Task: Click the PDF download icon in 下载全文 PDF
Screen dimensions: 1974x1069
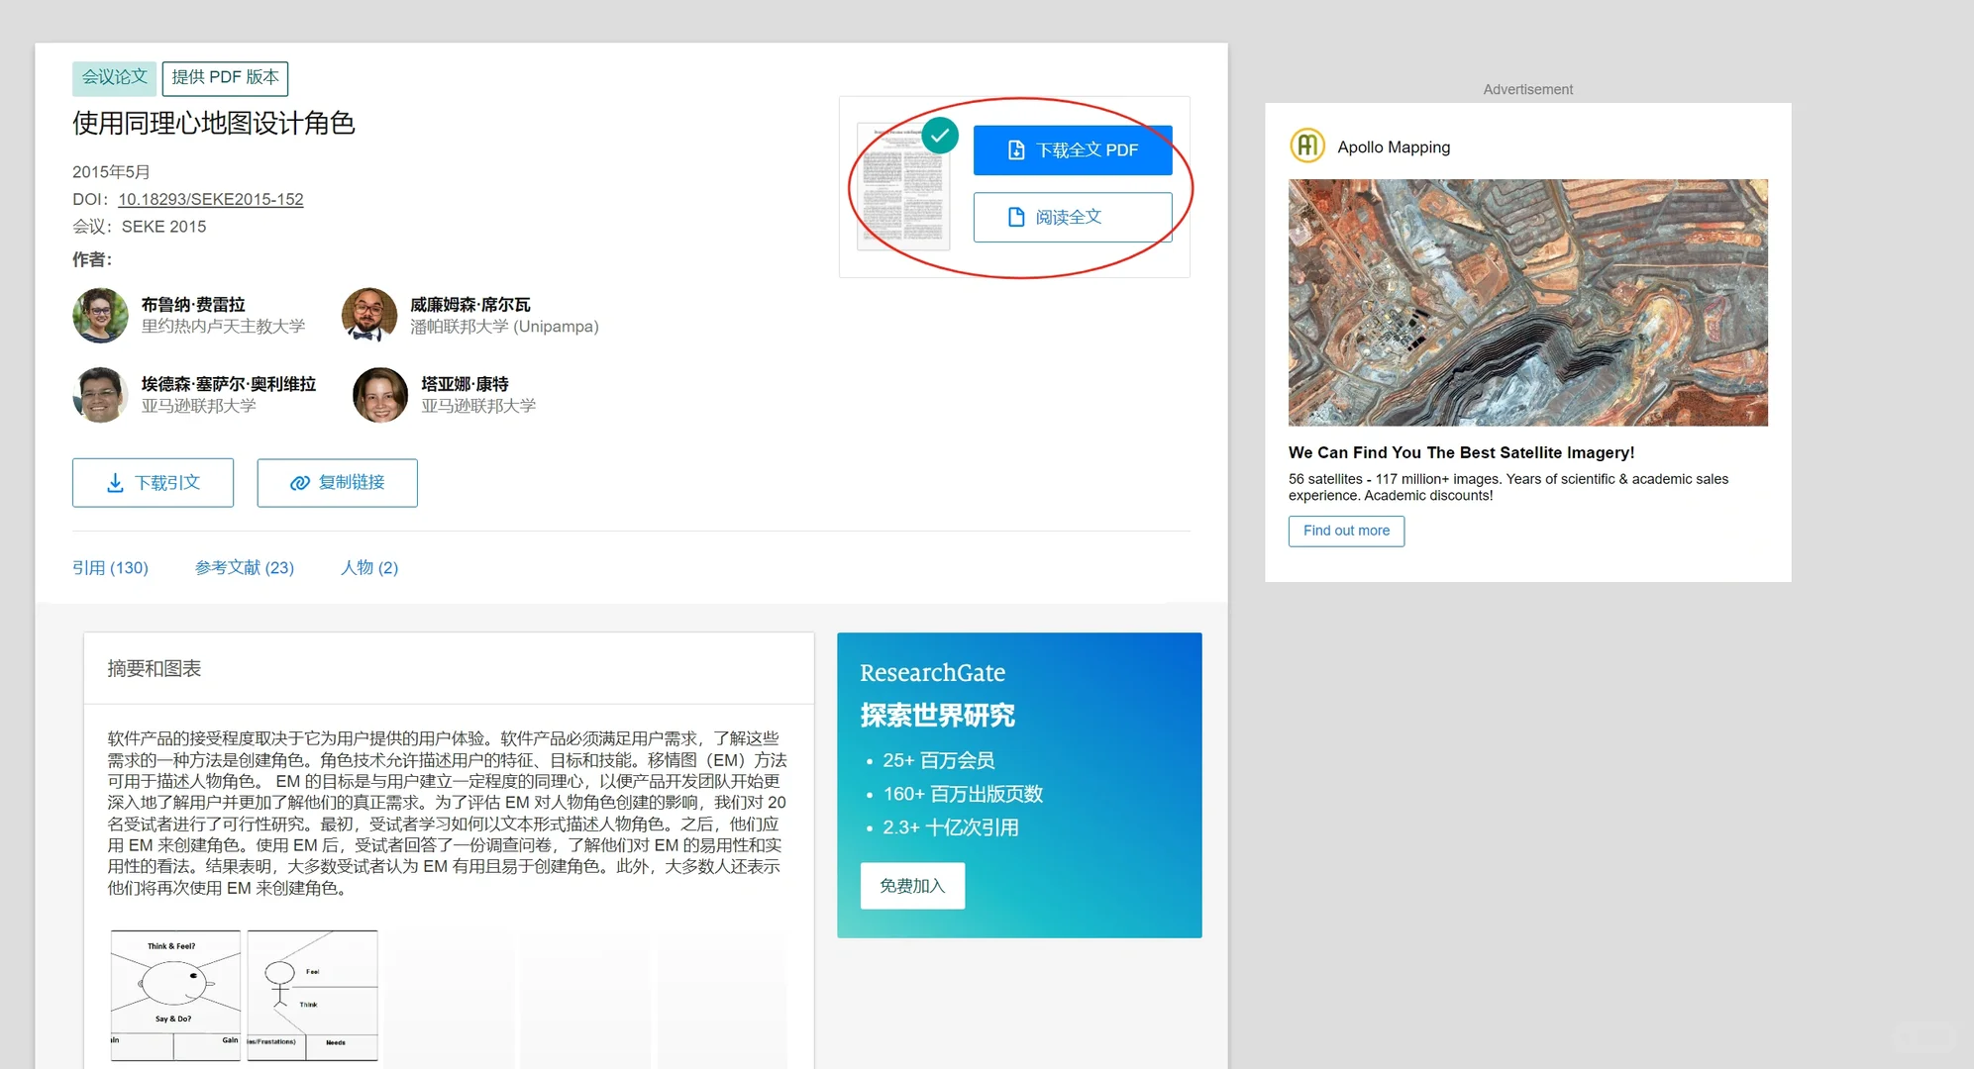Action: point(1014,149)
